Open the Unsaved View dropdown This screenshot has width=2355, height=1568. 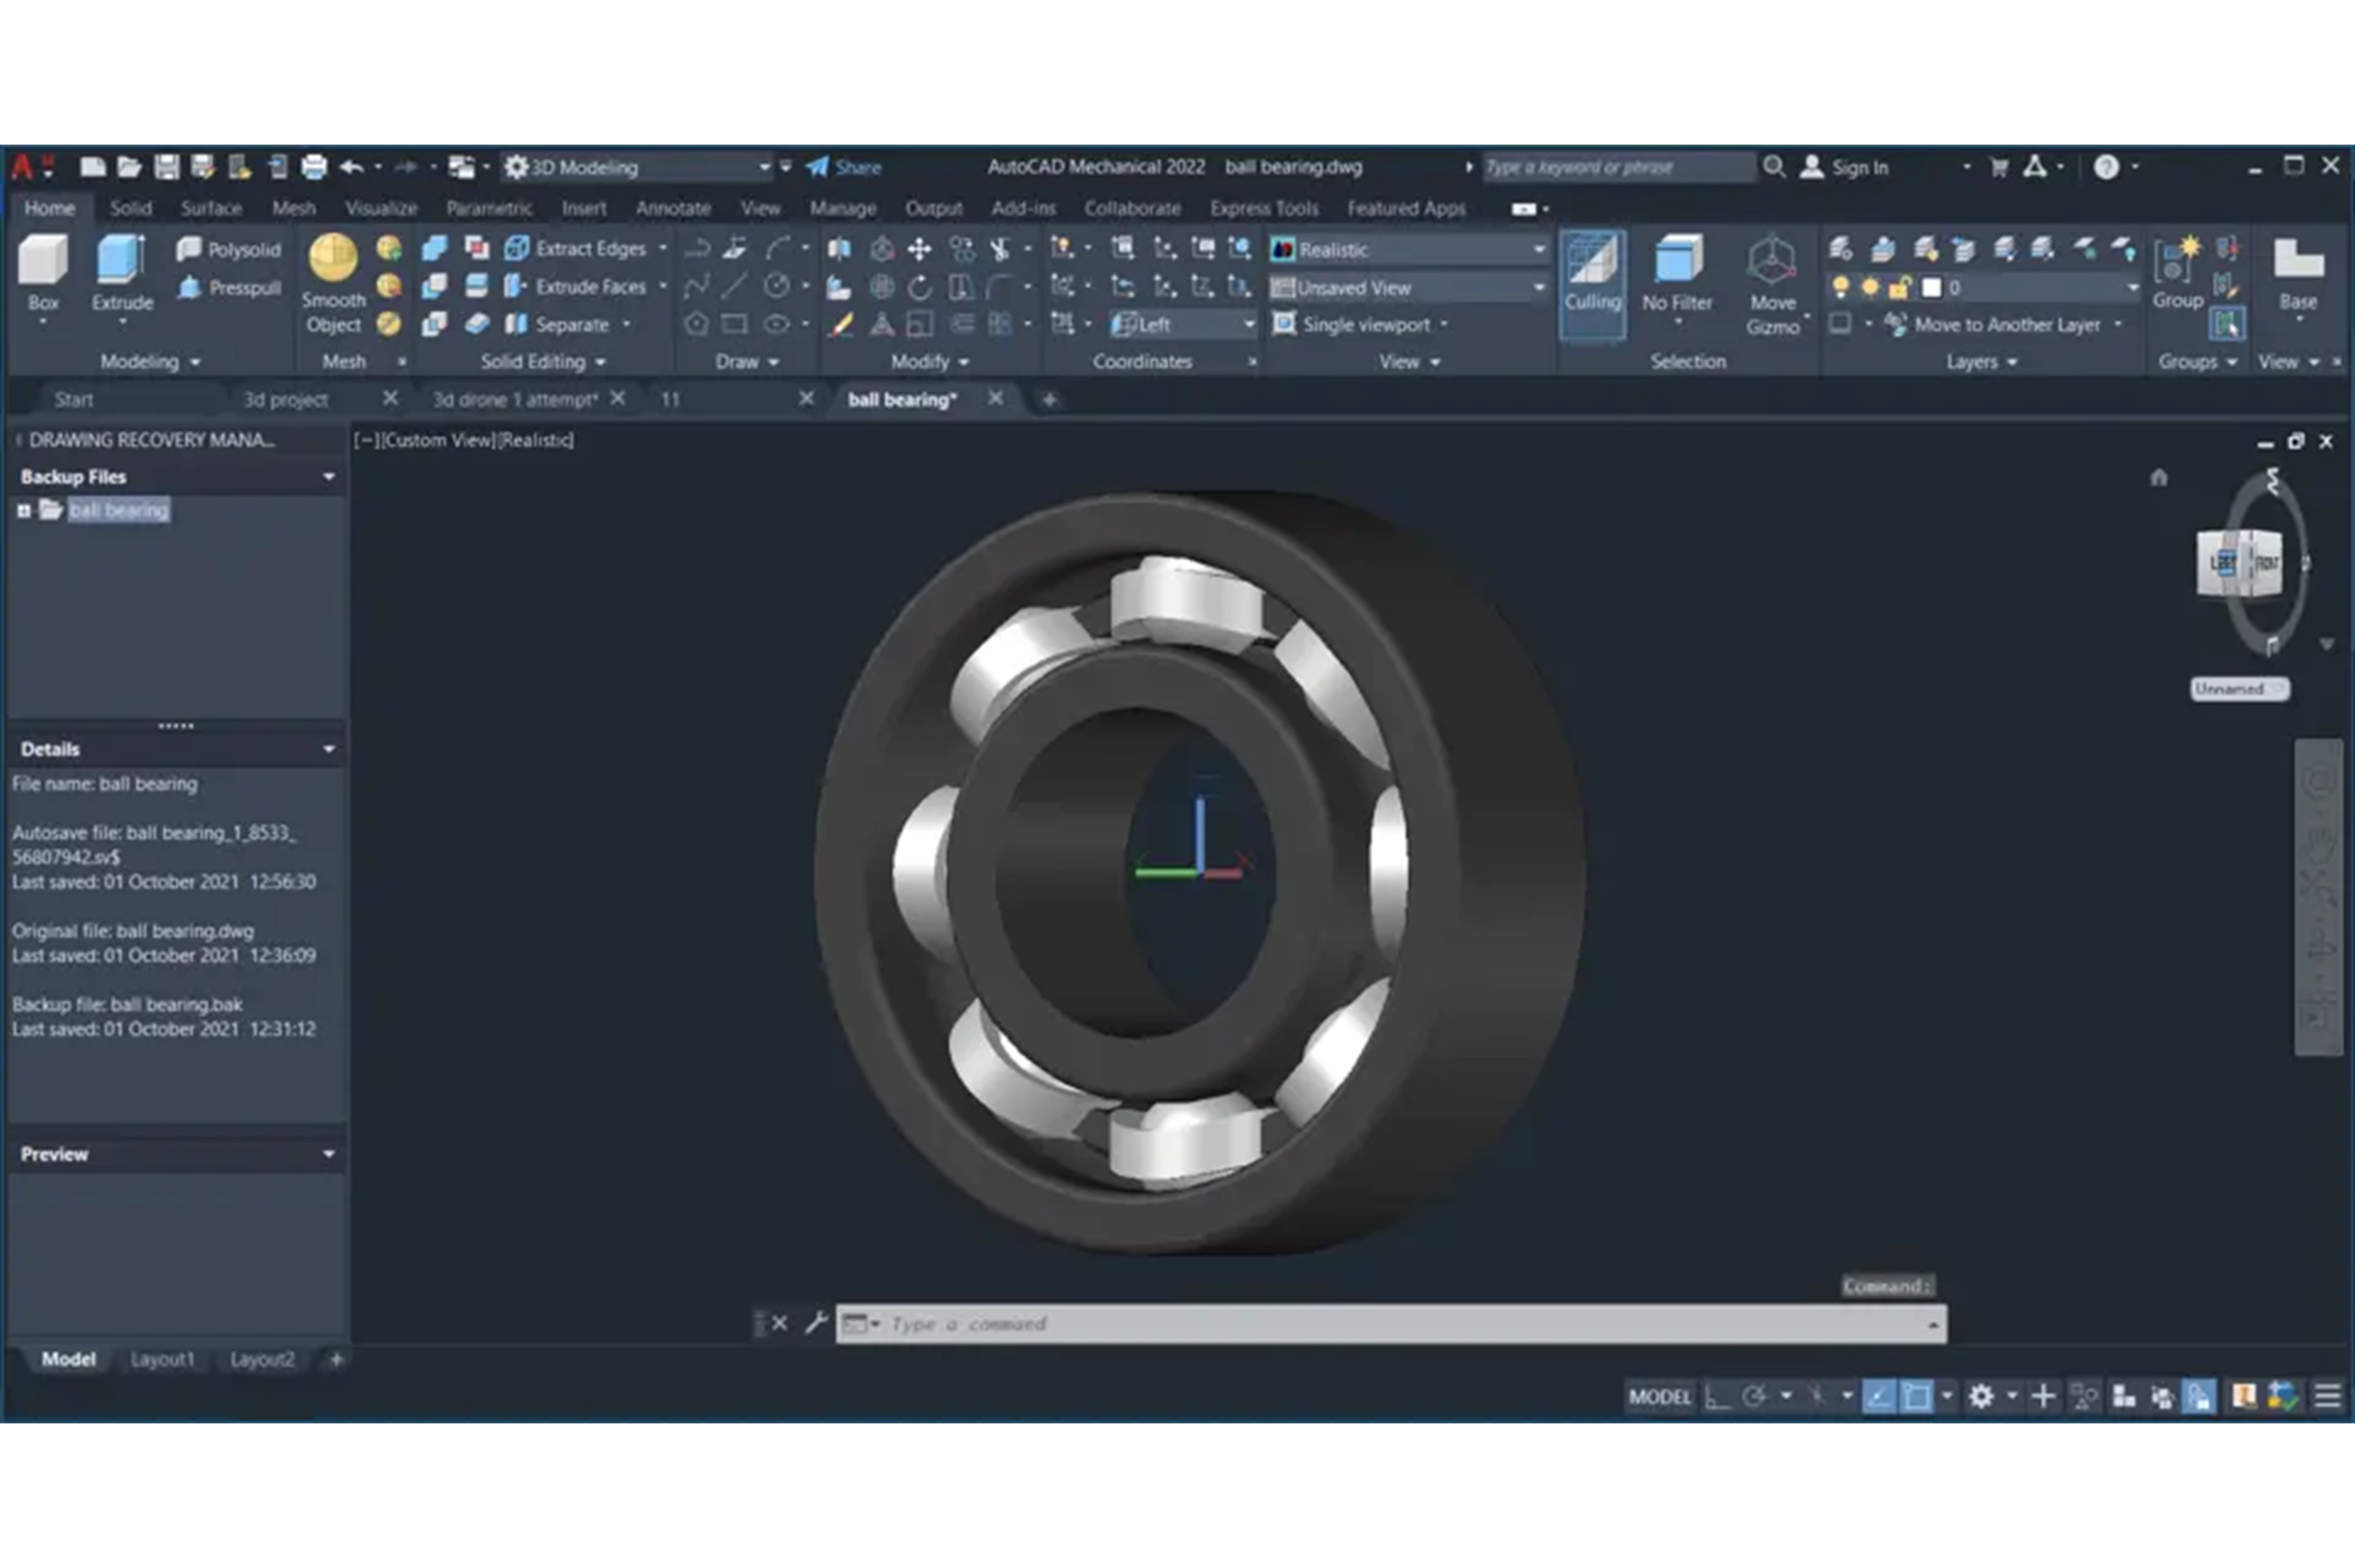(x=1409, y=288)
